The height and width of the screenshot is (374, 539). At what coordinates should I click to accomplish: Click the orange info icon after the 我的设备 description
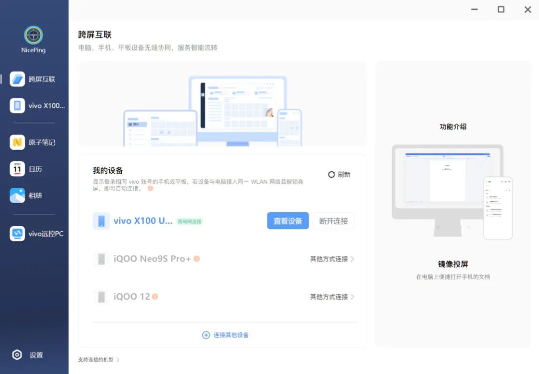coord(150,188)
